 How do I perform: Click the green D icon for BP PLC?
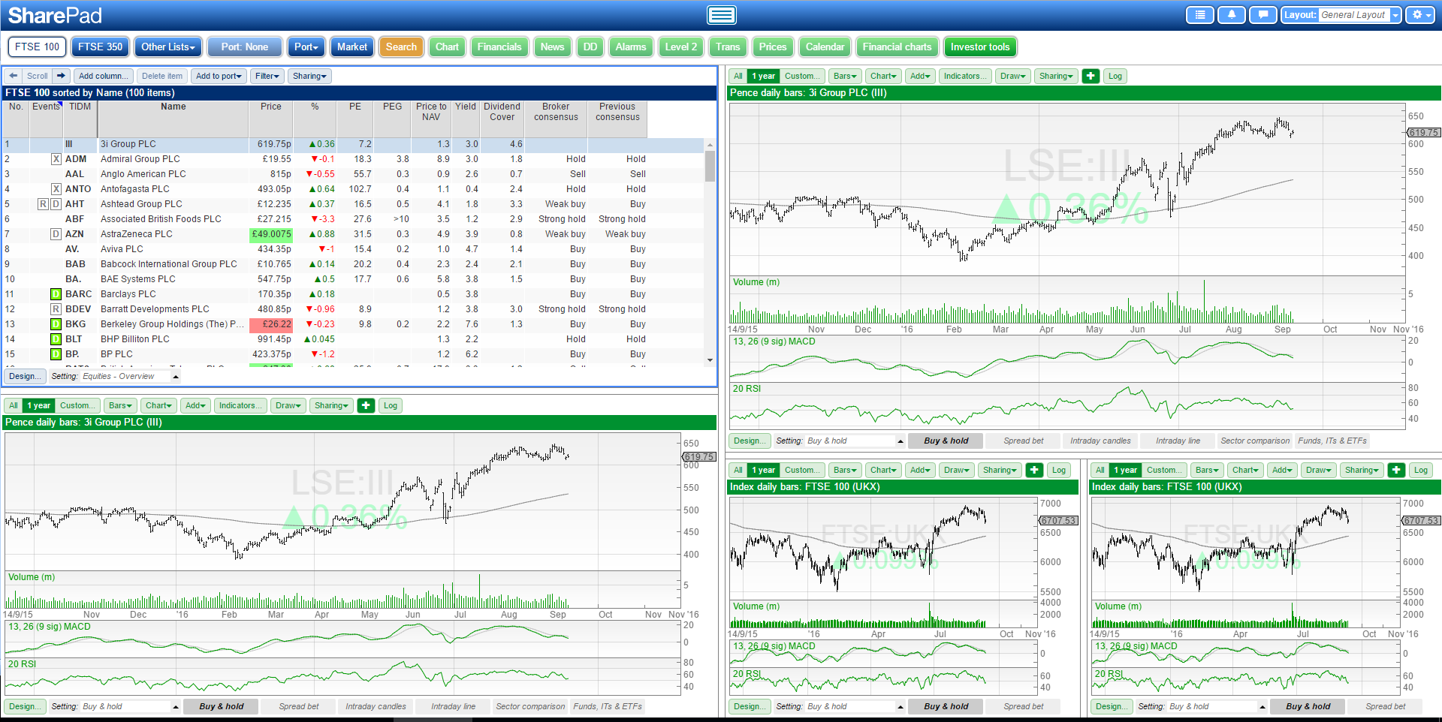coord(56,354)
